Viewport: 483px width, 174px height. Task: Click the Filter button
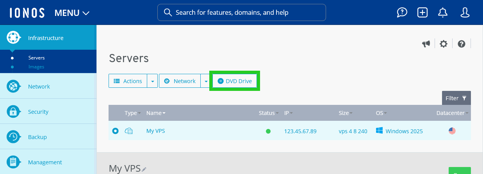(x=456, y=98)
